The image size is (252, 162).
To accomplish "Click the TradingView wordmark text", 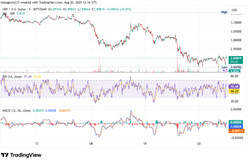I will click(26, 155).
